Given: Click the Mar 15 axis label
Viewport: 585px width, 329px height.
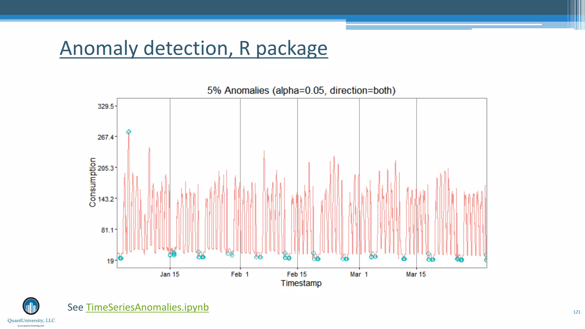Looking at the screenshot, I should [416, 274].
